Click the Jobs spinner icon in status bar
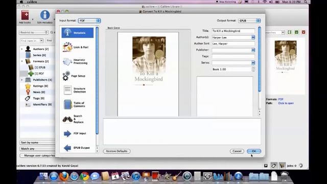327x184 pixels. pyautogui.click(x=301, y=166)
